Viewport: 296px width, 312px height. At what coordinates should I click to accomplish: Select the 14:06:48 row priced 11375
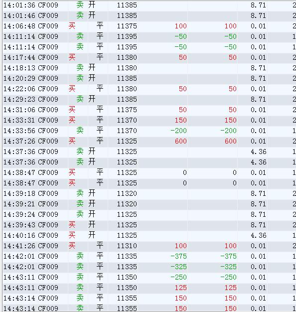pyautogui.click(x=149, y=26)
